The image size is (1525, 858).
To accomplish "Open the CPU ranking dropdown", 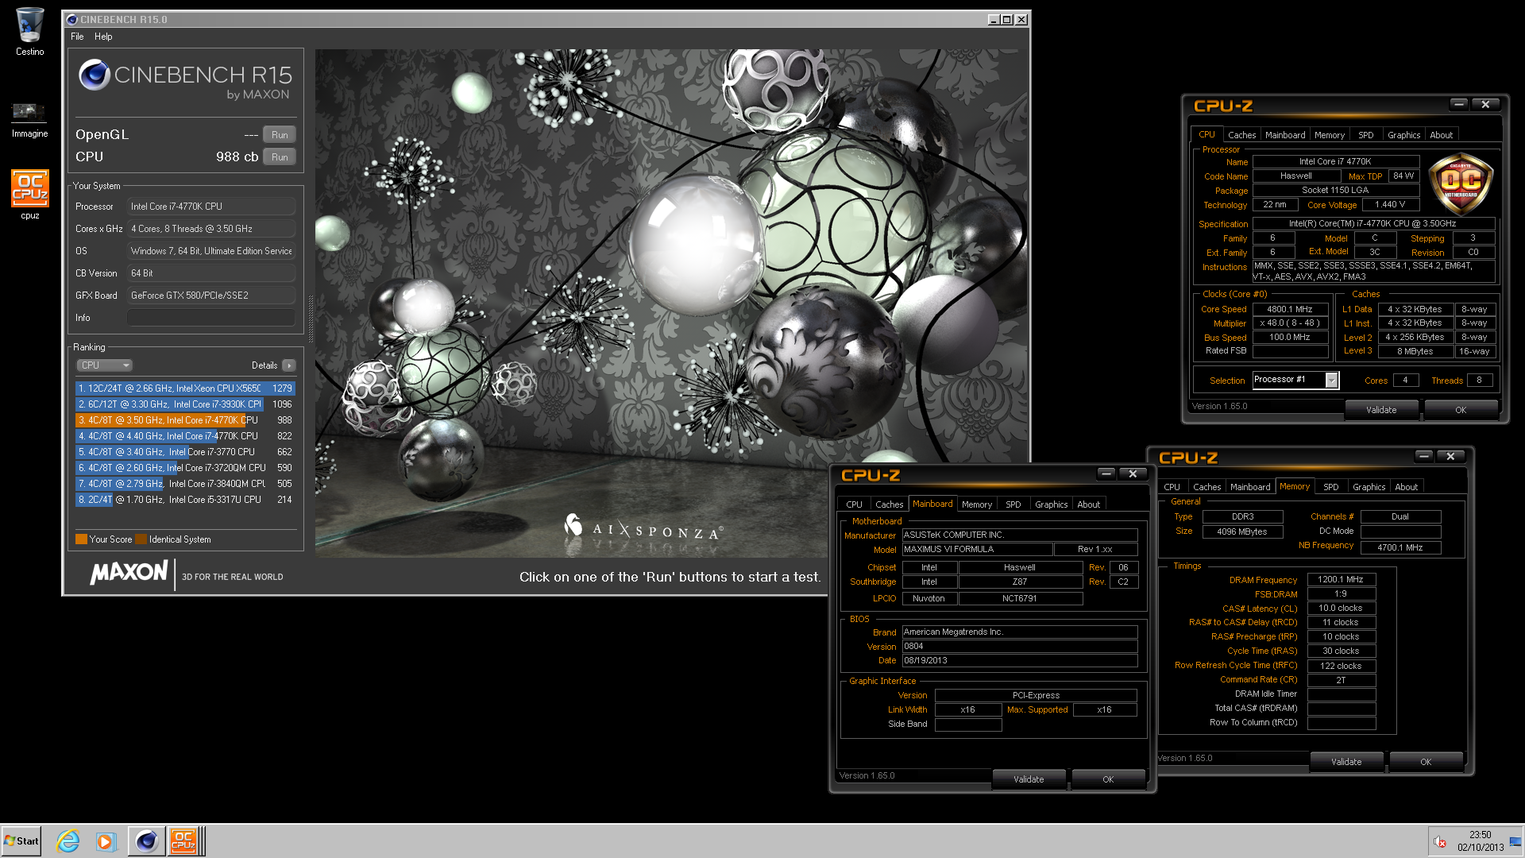I will click(104, 365).
